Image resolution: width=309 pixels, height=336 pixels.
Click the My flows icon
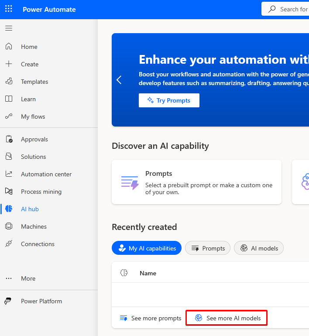(9, 117)
